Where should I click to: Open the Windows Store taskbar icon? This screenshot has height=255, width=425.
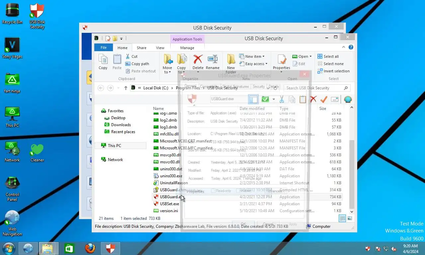[x=69, y=248]
